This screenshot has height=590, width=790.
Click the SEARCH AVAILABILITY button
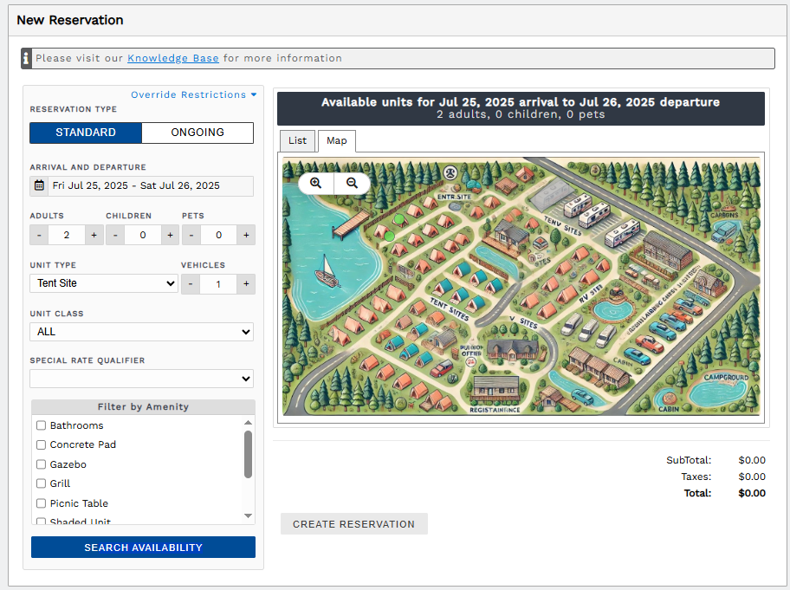click(x=142, y=547)
